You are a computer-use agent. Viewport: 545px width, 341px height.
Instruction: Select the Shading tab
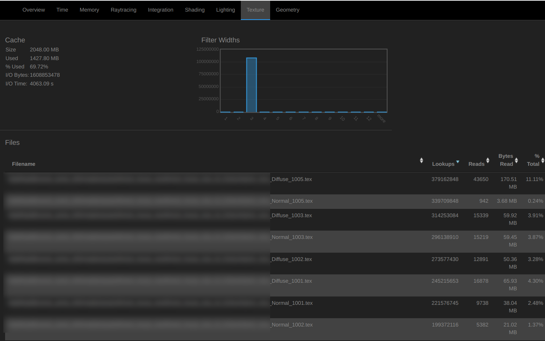(195, 10)
